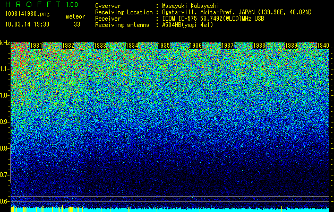This screenshot has height=212, width=334.
Task: Click the 1.1 kHz axis label
Action: click(x=4, y=69)
